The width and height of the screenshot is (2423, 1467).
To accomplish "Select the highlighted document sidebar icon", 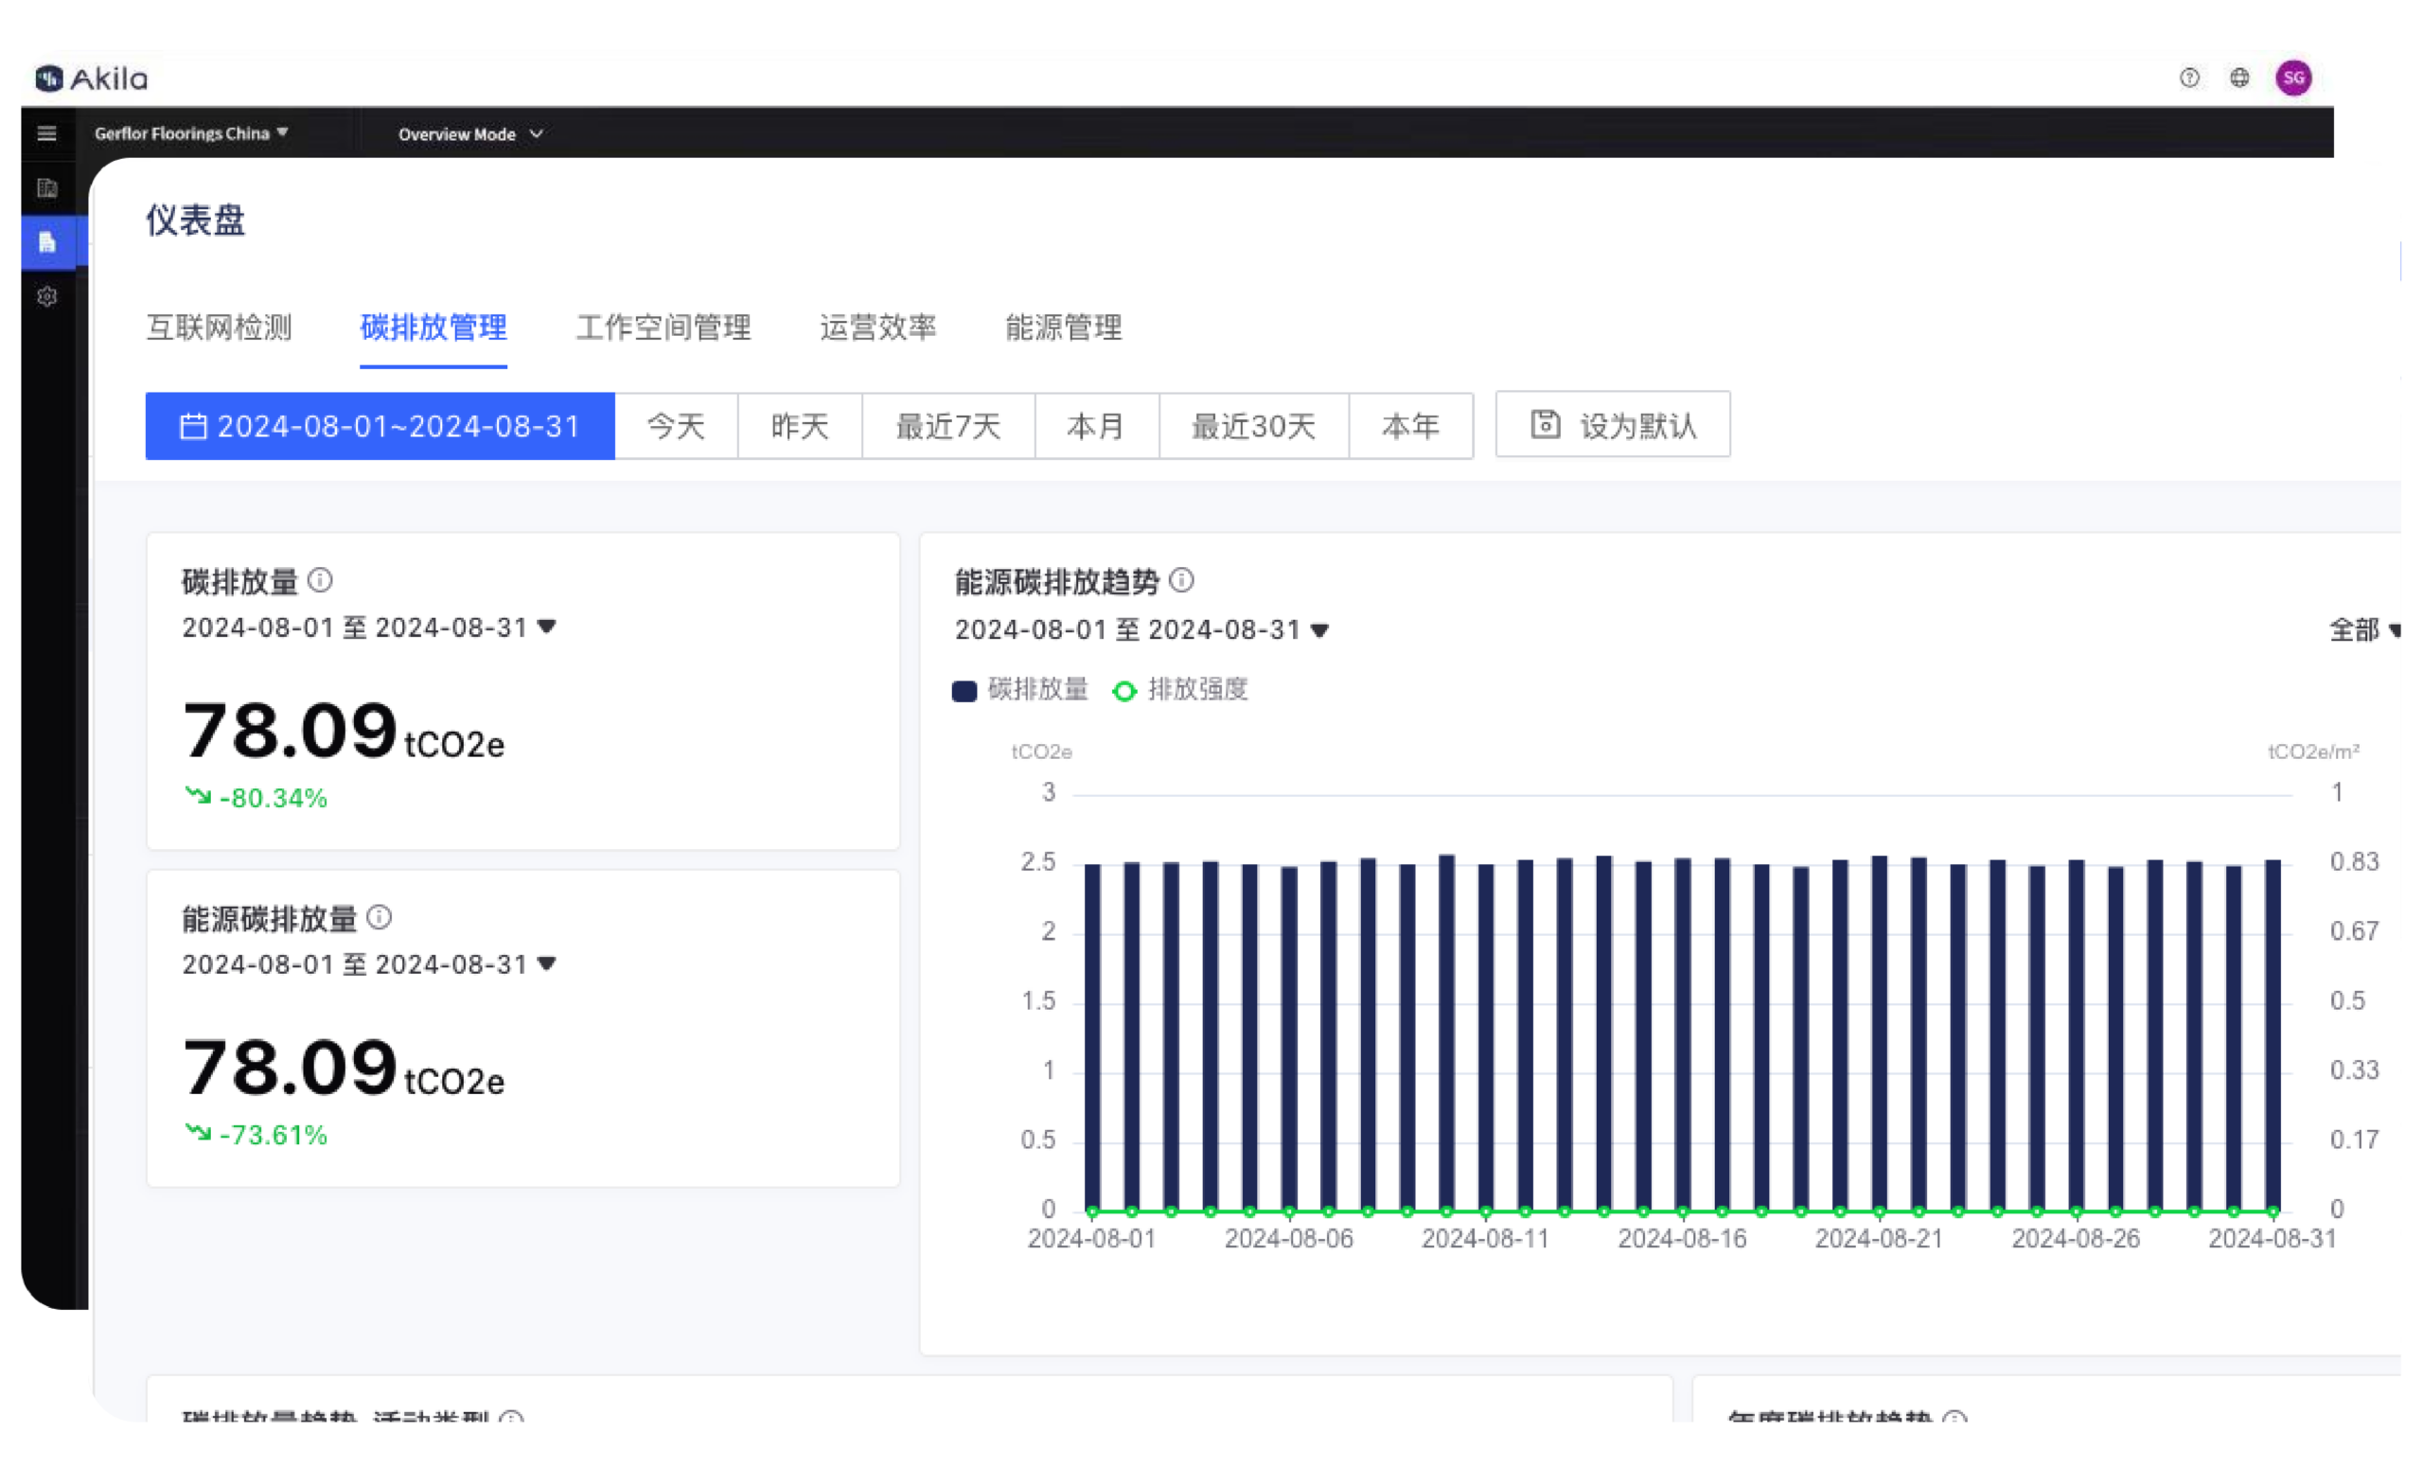I will (46, 242).
